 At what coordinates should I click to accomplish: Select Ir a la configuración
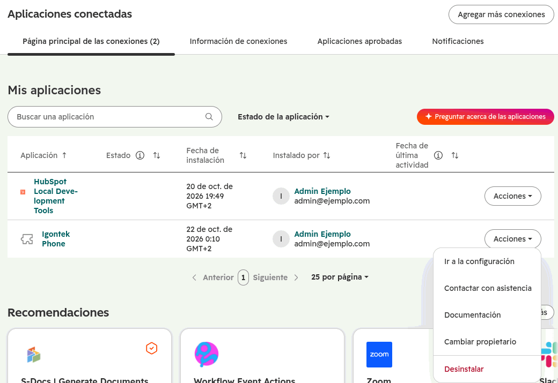coord(487,261)
